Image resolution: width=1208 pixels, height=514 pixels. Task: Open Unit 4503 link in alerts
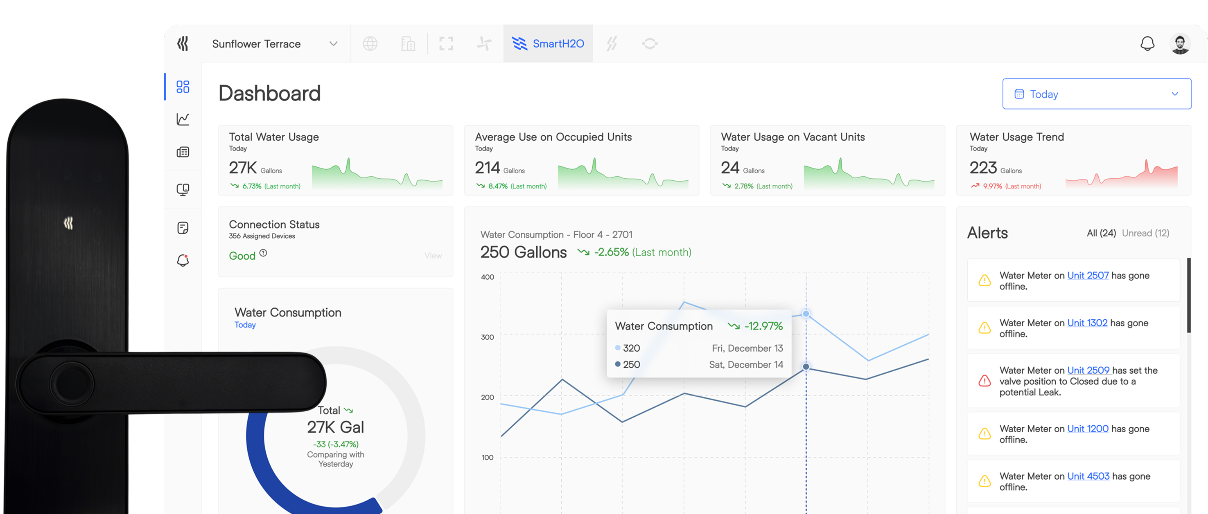coord(1088,476)
